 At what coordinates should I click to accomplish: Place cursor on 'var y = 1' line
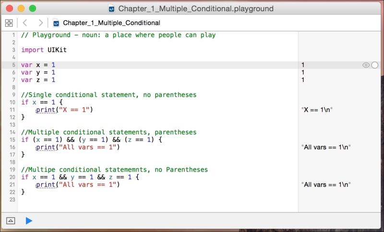38,72
